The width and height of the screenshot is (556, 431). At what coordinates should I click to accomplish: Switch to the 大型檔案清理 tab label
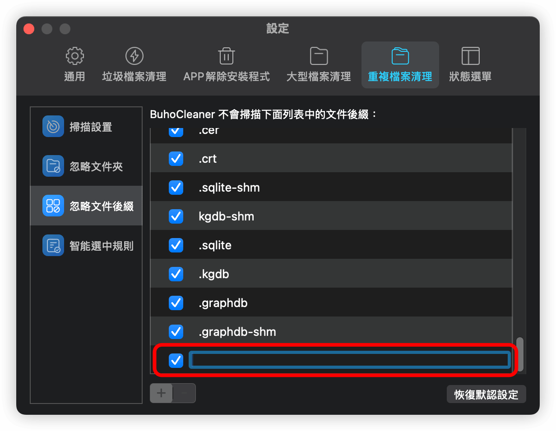point(319,77)
